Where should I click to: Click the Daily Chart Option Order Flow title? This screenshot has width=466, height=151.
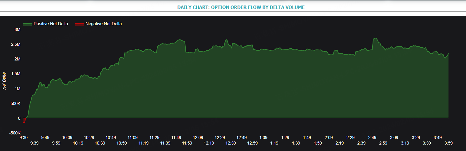pos(241,7)
